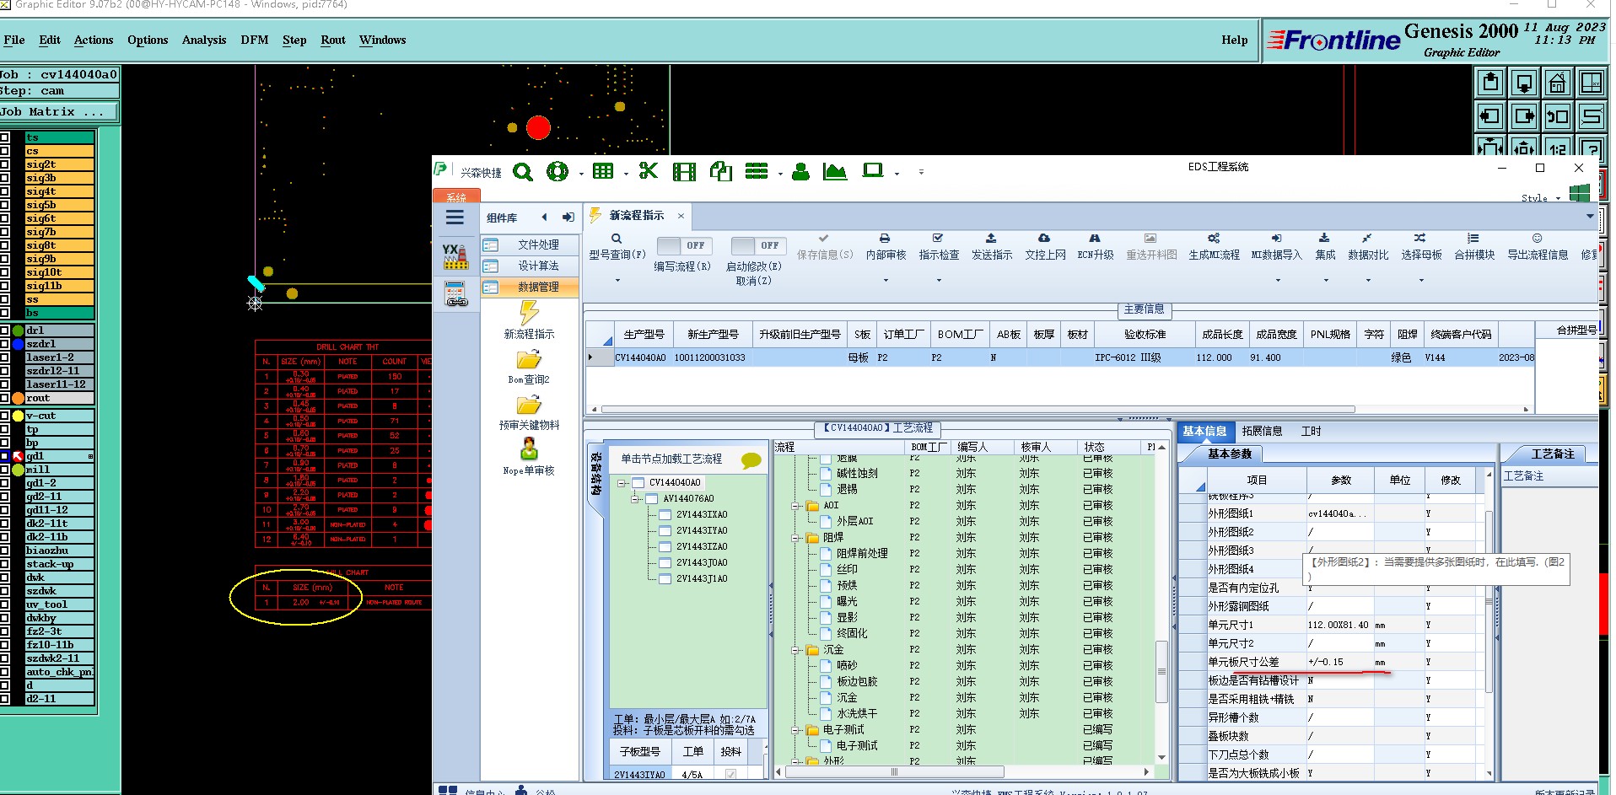Click the green scissors icon
Image resolution: width=1616 pixels, height=795 pixels.
tap(648, 171)
